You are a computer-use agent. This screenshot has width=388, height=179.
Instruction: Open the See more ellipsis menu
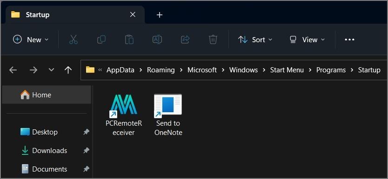(x=349, y=39)
